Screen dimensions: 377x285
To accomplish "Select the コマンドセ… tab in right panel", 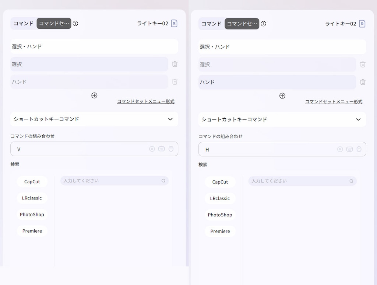I will 242,24.
